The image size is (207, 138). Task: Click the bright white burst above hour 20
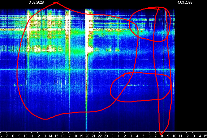coord(89,31)
